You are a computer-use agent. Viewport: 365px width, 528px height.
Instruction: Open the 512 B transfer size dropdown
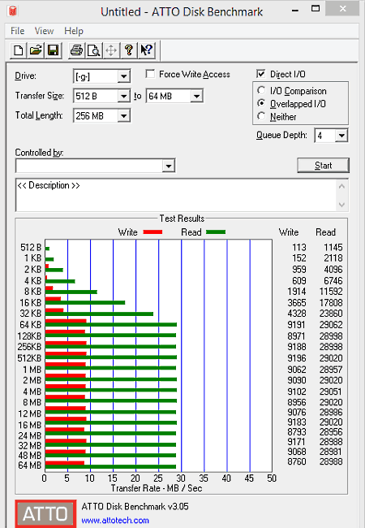point(123,97)
